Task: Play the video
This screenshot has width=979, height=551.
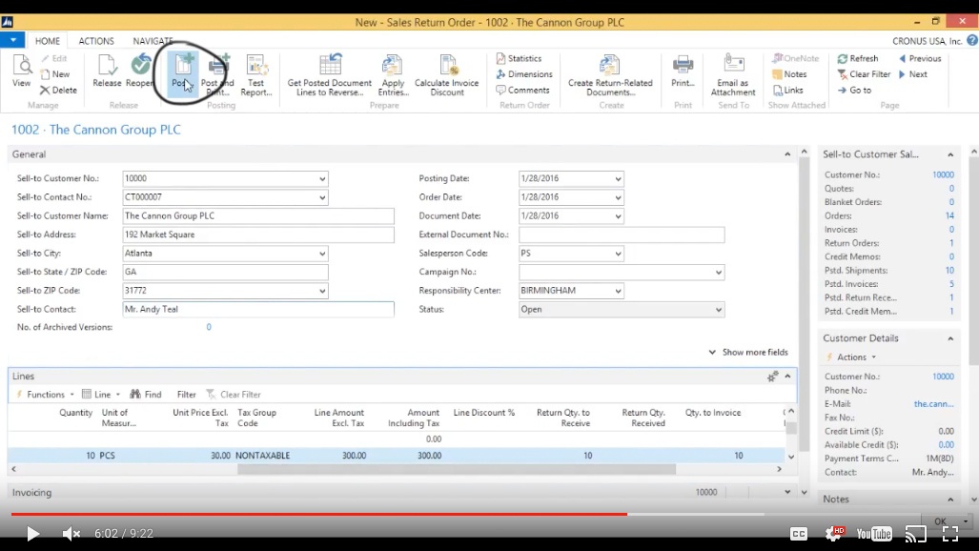Action: pos(32,534)
